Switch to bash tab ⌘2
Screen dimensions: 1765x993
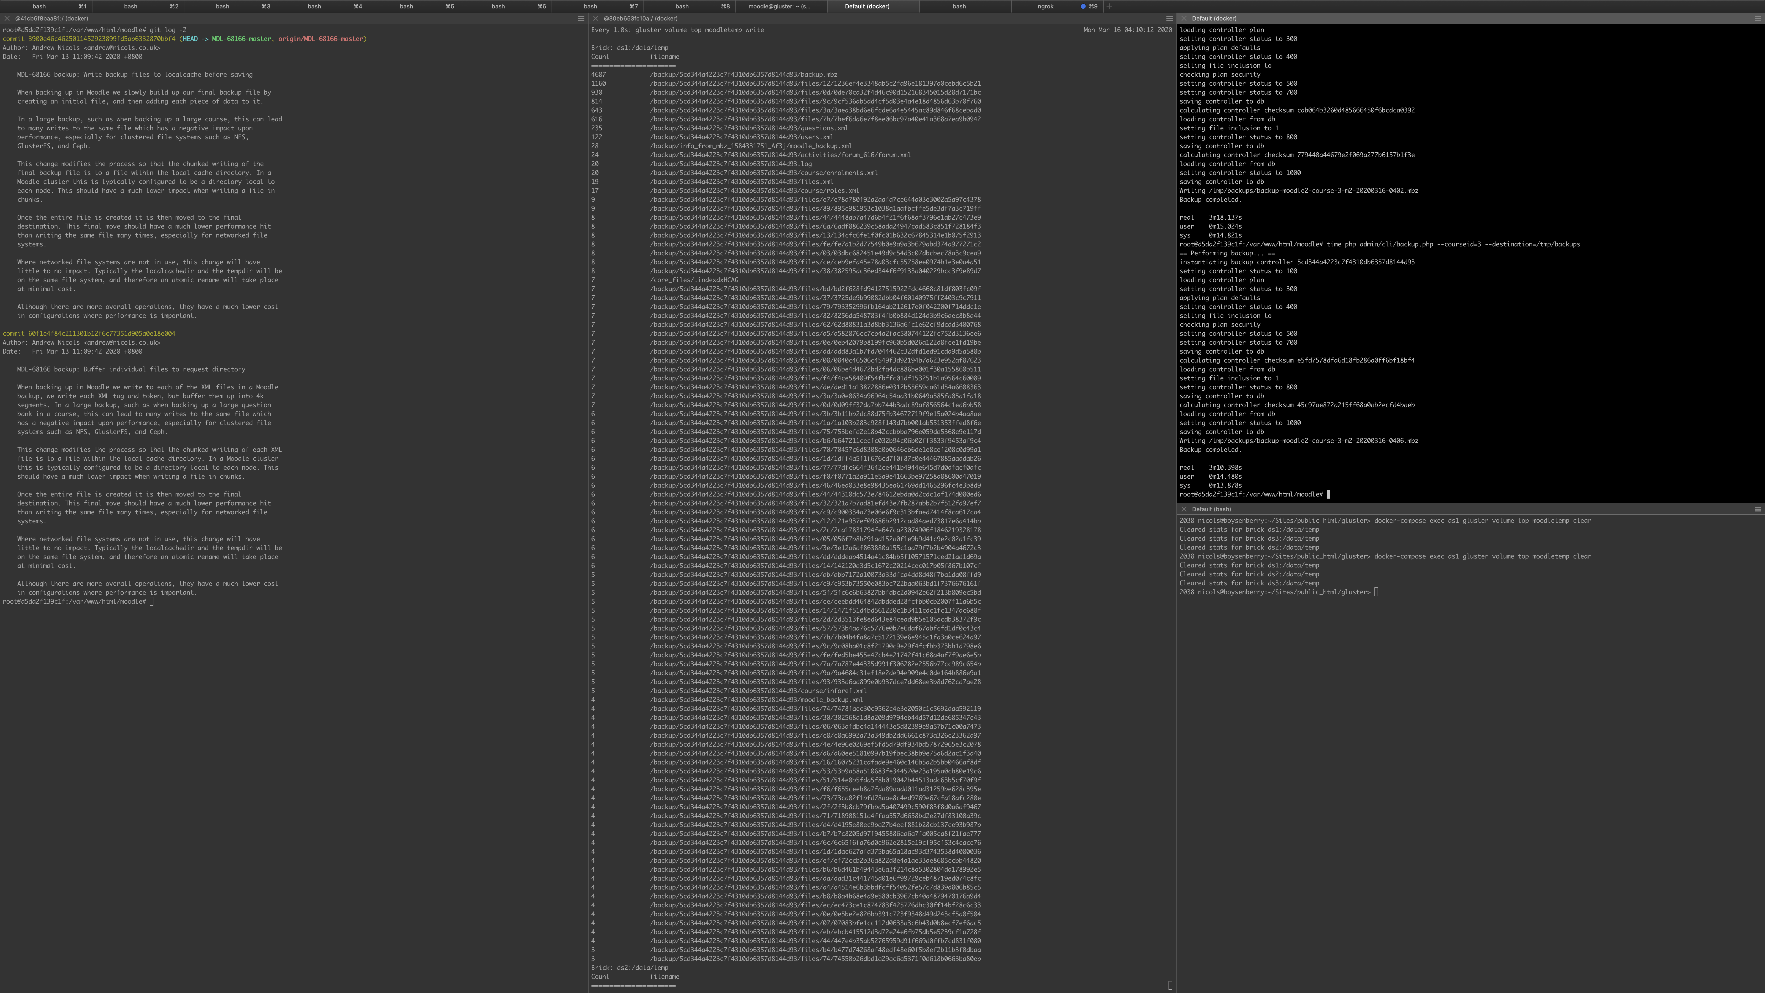coord(138,6)
